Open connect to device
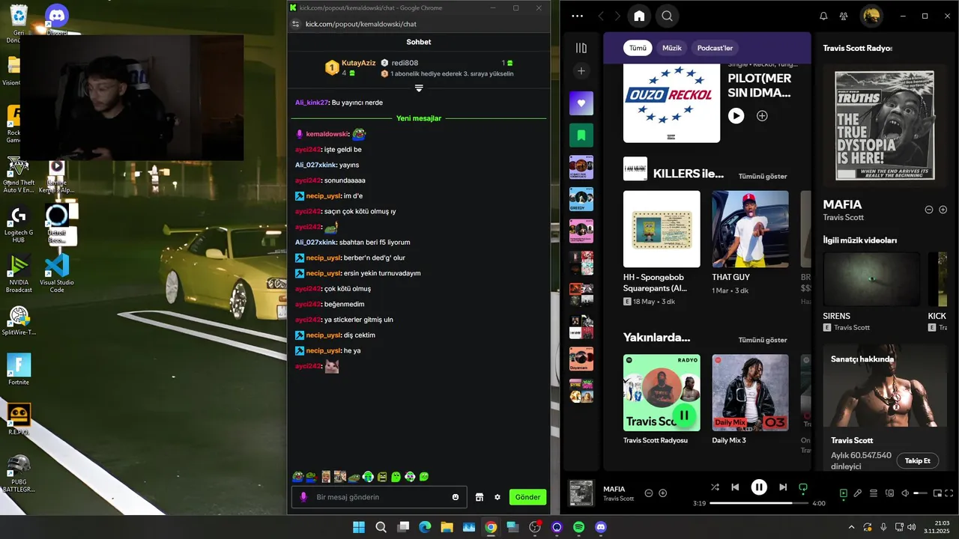Image resolution: width=959 pixels, height=539 pixels. click(x=890, y=493)
